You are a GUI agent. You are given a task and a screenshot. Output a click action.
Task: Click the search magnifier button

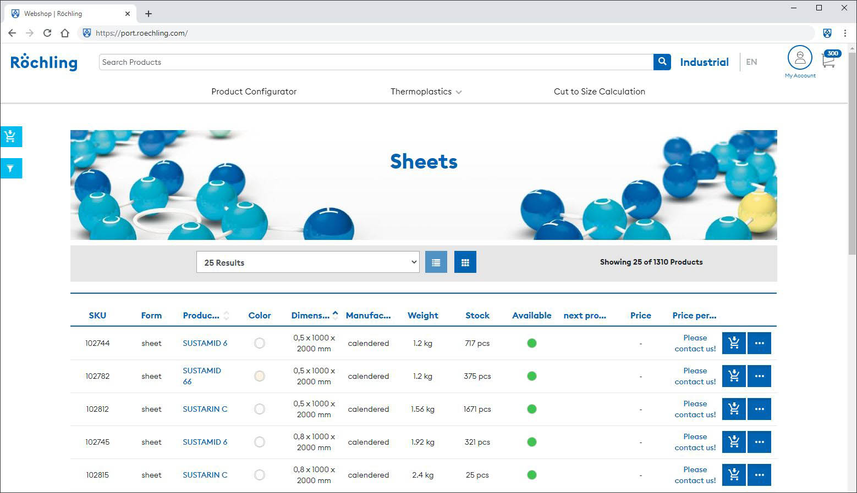662,62
